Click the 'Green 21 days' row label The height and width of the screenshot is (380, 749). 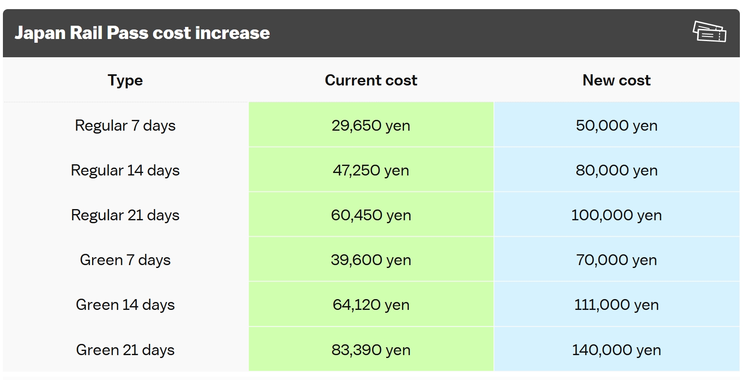tap(125, 350)
